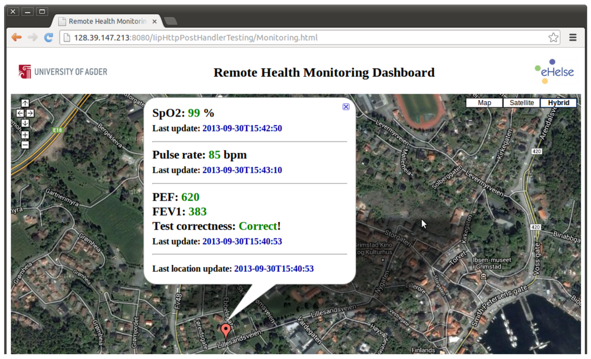Screen dimensions: 591x359
Task: Select the Hybrid map view
Action: [x=558, y=103]
